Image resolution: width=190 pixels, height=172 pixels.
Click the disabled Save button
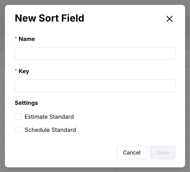[162, 153]
